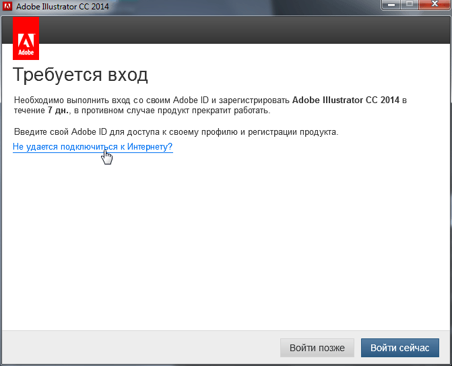Click the "Войти сейчас" button
Viewport: 452px width, 366px height.
[x=400, y=348]
